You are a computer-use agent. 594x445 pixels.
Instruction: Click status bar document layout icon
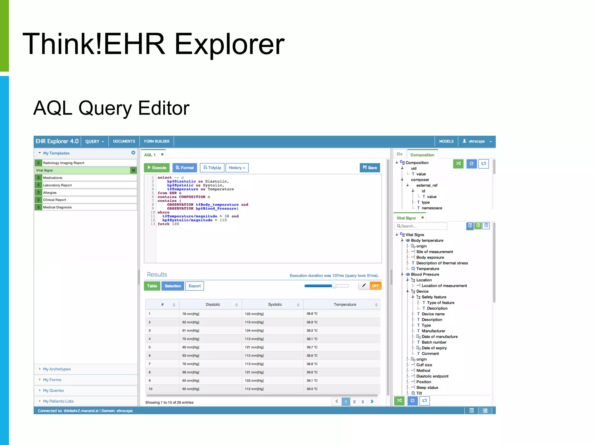point(472,411)
